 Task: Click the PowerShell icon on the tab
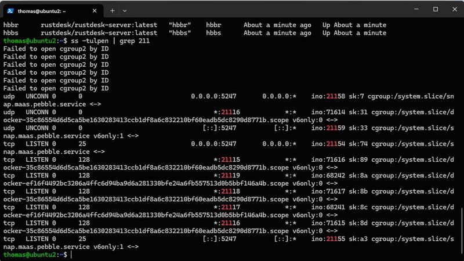click(10, 11)
